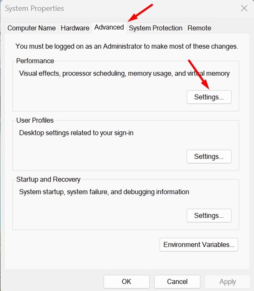
Task: Click User Profiles Settings button
Action: pos(209,156)
